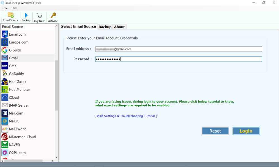The width and height of the screenshot is (279, 167).
Task: Select G Suite label in list
Action: 15,50
